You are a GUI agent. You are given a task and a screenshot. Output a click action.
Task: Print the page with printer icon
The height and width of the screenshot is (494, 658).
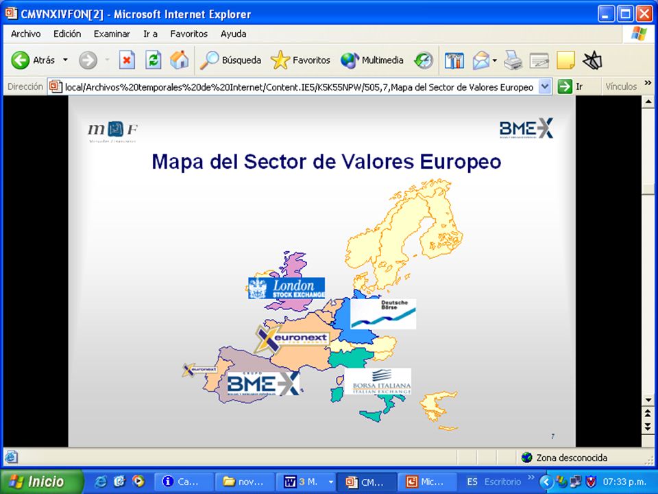pos(513,60)
